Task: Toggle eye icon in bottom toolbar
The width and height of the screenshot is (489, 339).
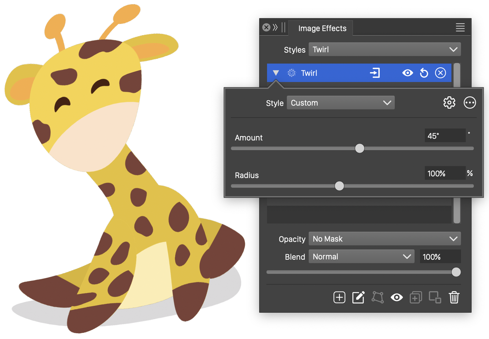Action: click(x=396, y=297)
